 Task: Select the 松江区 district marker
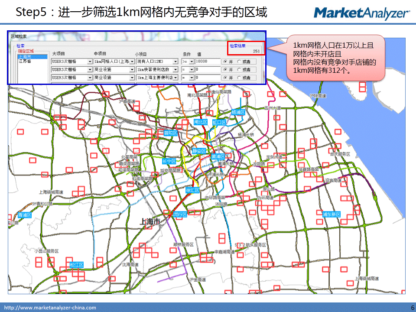76,264
